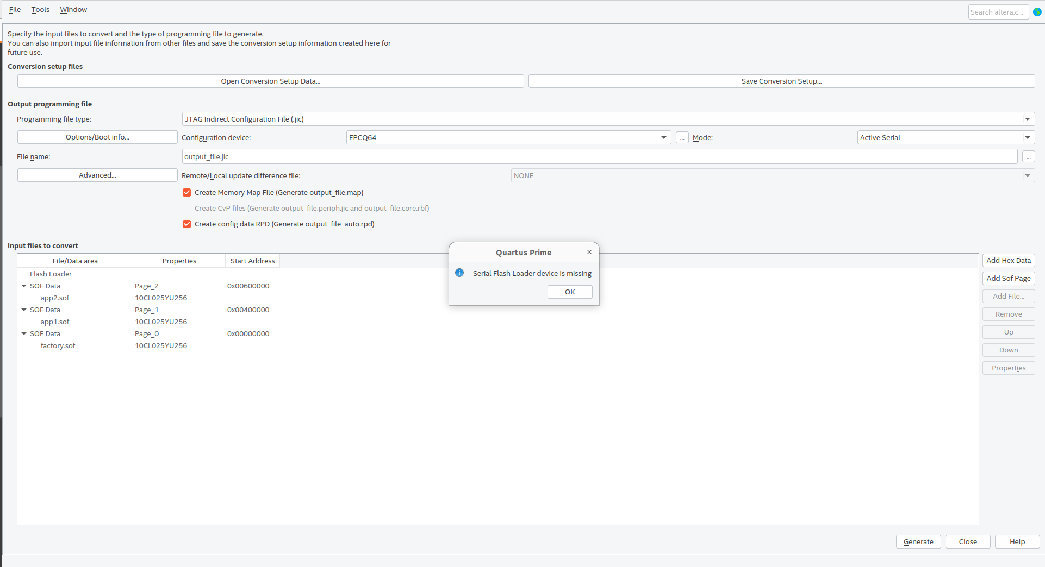The height and width of the screenshot is (567, 1045).
Task: Select the Flash Loader row
Action: point(51,274)
